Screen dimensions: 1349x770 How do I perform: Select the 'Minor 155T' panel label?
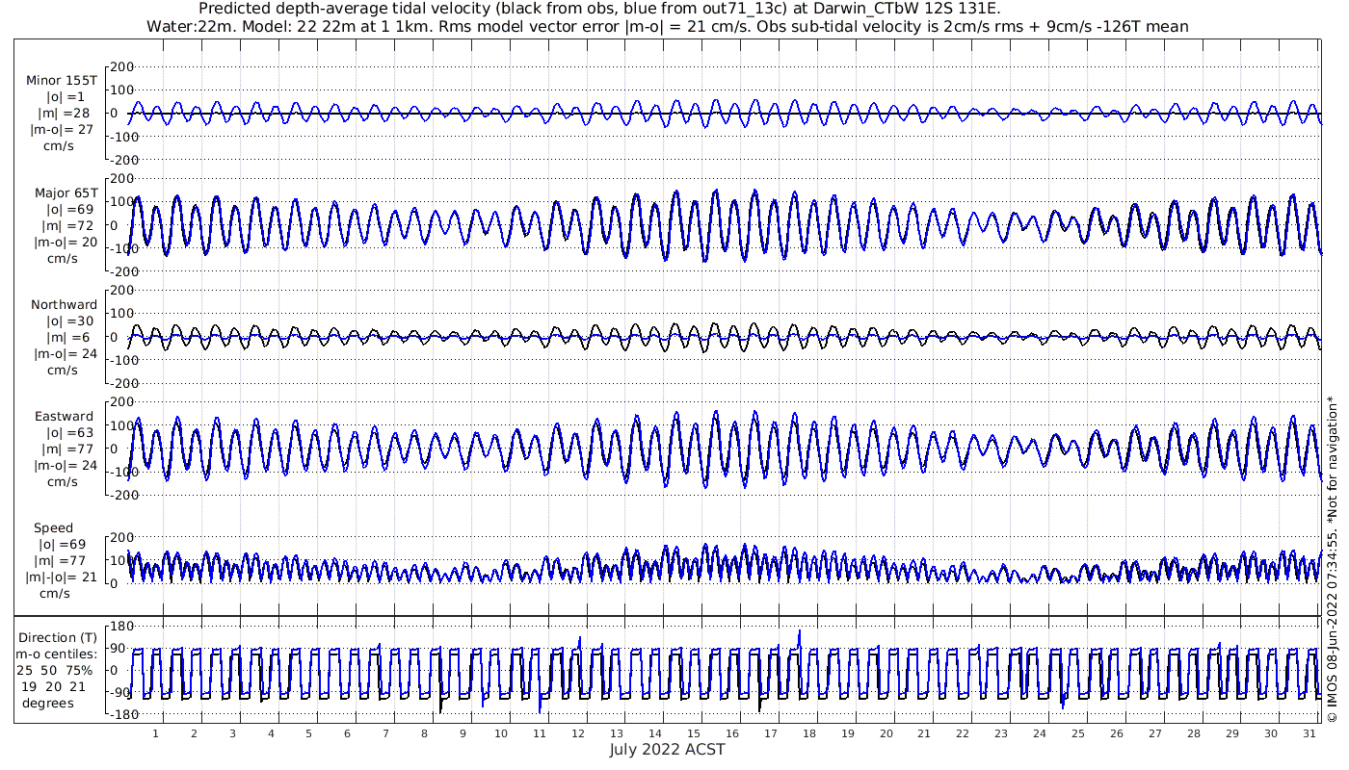(62, 81)
